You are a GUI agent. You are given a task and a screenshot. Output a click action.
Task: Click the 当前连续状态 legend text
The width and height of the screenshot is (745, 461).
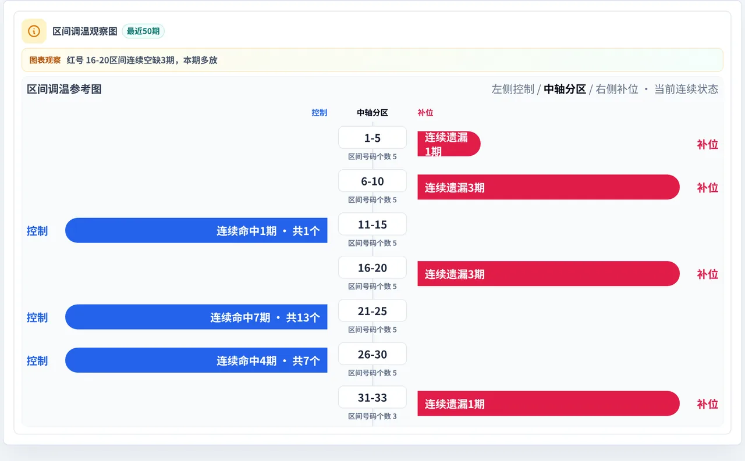(x=686, y=89)
